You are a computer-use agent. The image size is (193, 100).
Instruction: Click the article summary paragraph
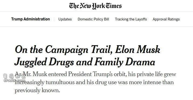point(95,82)
